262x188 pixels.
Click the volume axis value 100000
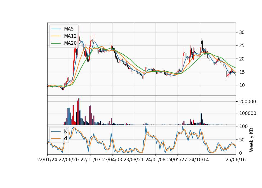pos(248,113)
